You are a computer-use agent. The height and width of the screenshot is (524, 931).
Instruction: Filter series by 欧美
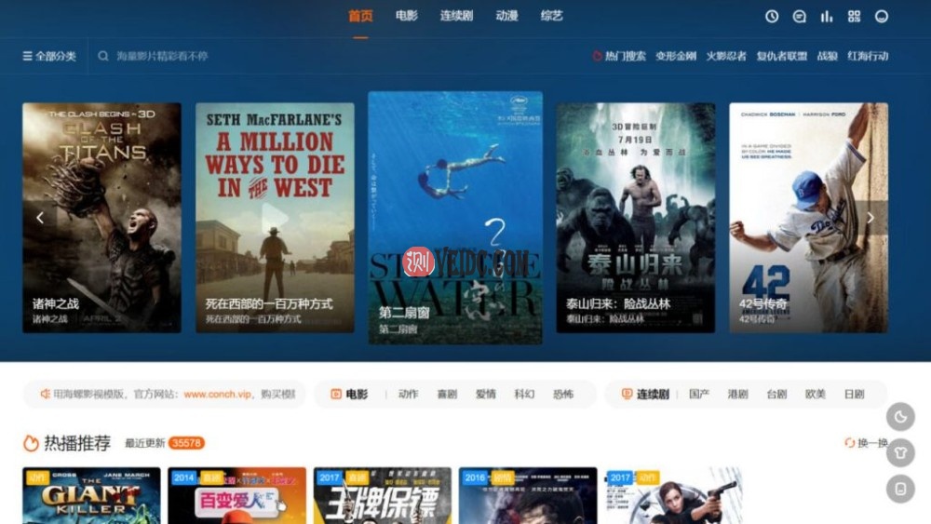(x=816, y=394)
